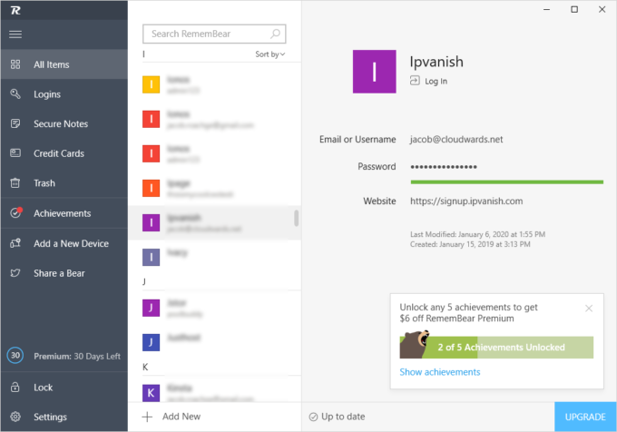Viewport: 617px width, 432px height.
Task: Click the Ipvanish title text
Action: 436,62
